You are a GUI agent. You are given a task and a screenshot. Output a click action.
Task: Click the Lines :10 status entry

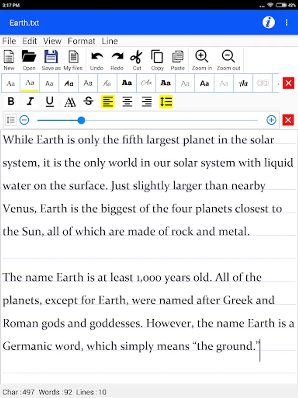click(x=91, y=392)
